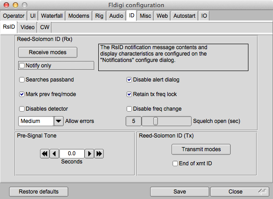Click the Pre-Signal Tone seconds value field

(72, 154)
